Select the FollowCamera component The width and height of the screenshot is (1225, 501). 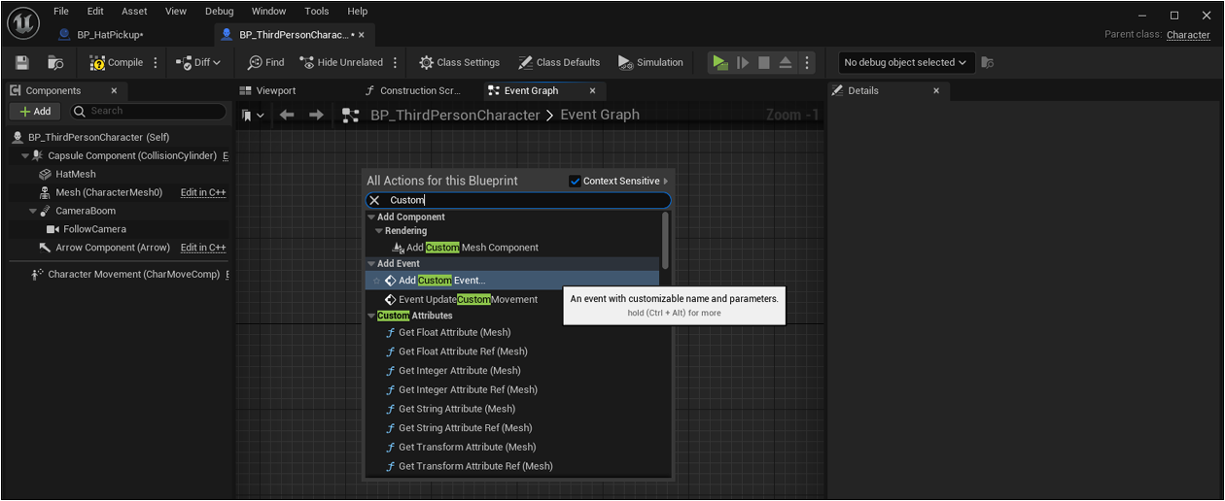(94, 229)
